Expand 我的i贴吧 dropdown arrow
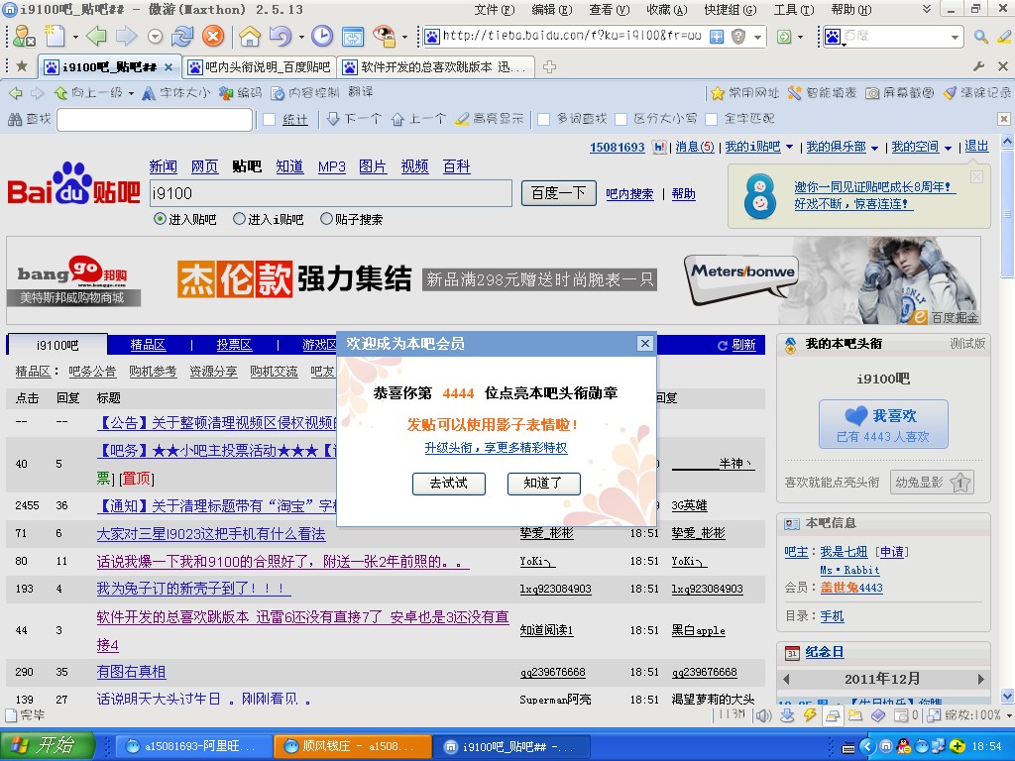The width and height of the screenshot is (1015, 761). coord(789,148)
